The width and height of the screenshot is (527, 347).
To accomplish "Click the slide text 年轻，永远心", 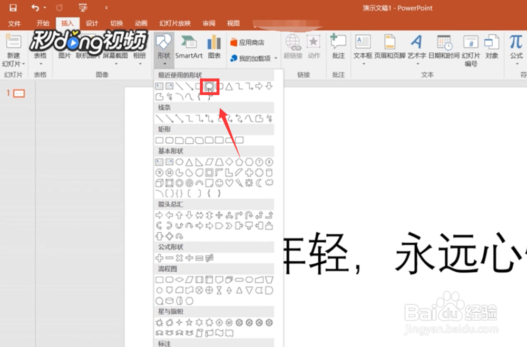I will point(405,253).
